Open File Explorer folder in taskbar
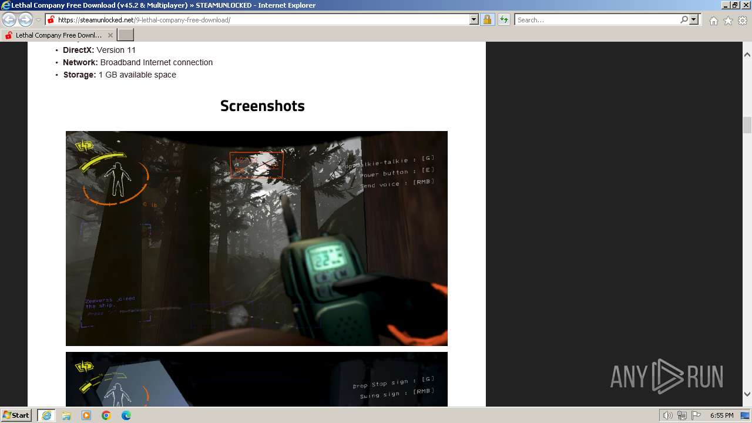 pyautogui.click(x=66, y=415)
